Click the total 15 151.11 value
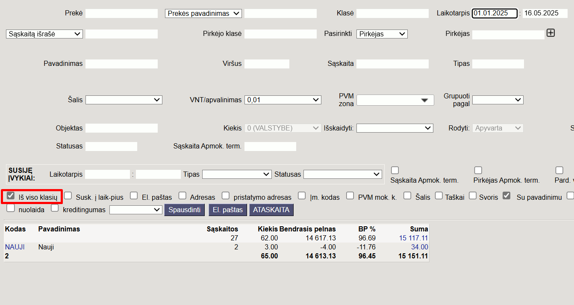Screen dimensions: 574x305 click(413, 256)
